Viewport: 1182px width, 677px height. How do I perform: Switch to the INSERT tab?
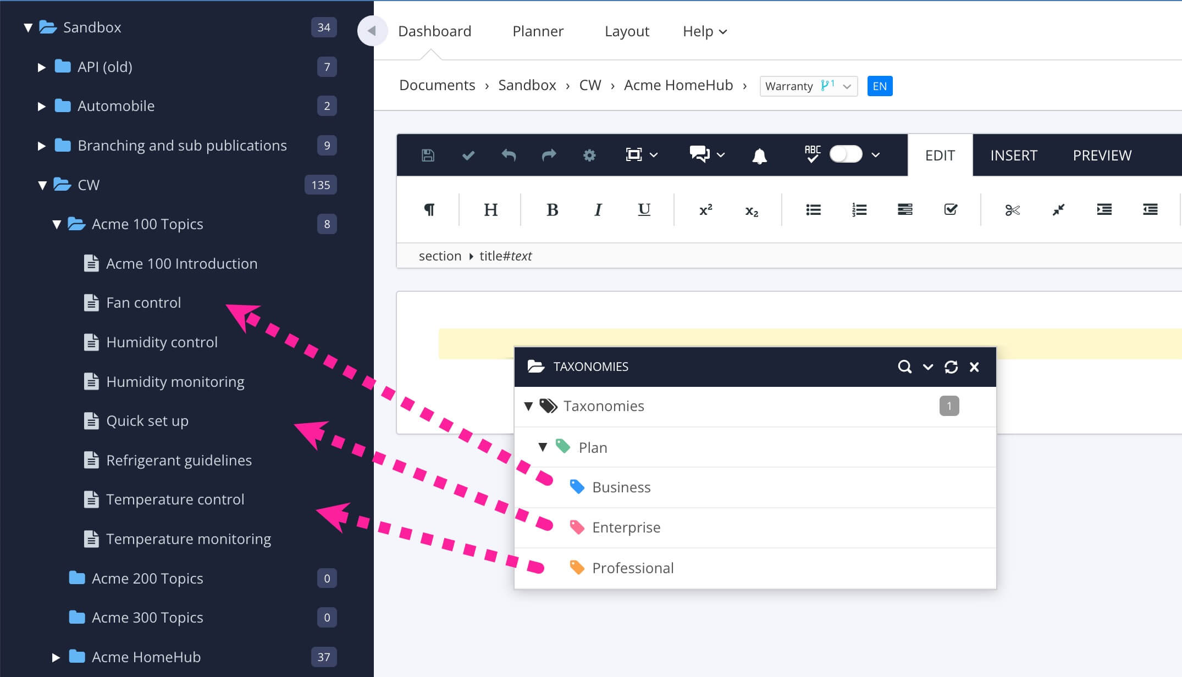(1013, 156)
